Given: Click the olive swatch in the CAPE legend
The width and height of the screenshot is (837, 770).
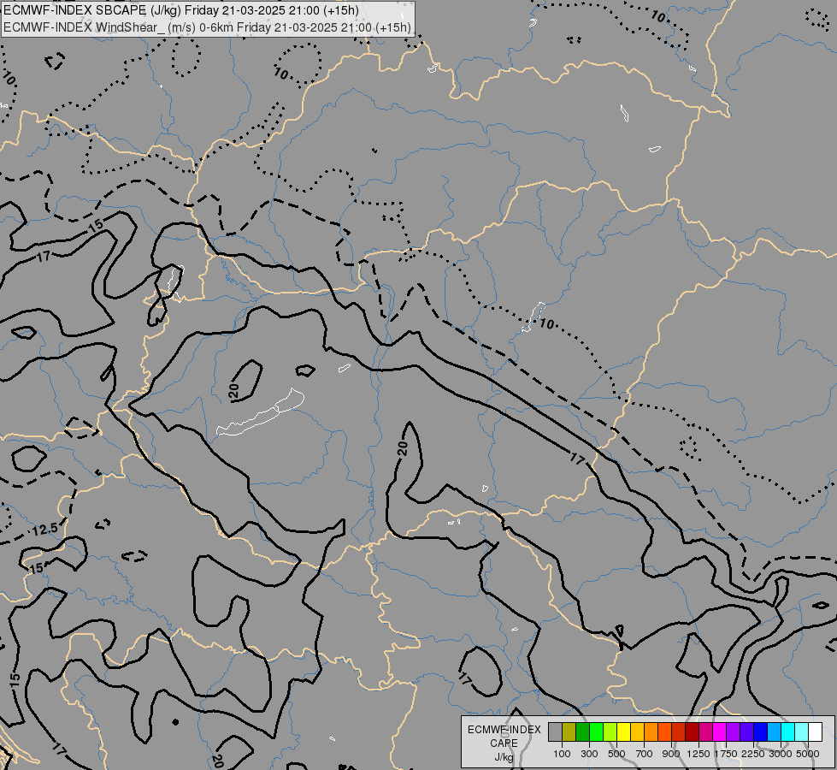Looking at the screenshot, I should click(569, 732).
